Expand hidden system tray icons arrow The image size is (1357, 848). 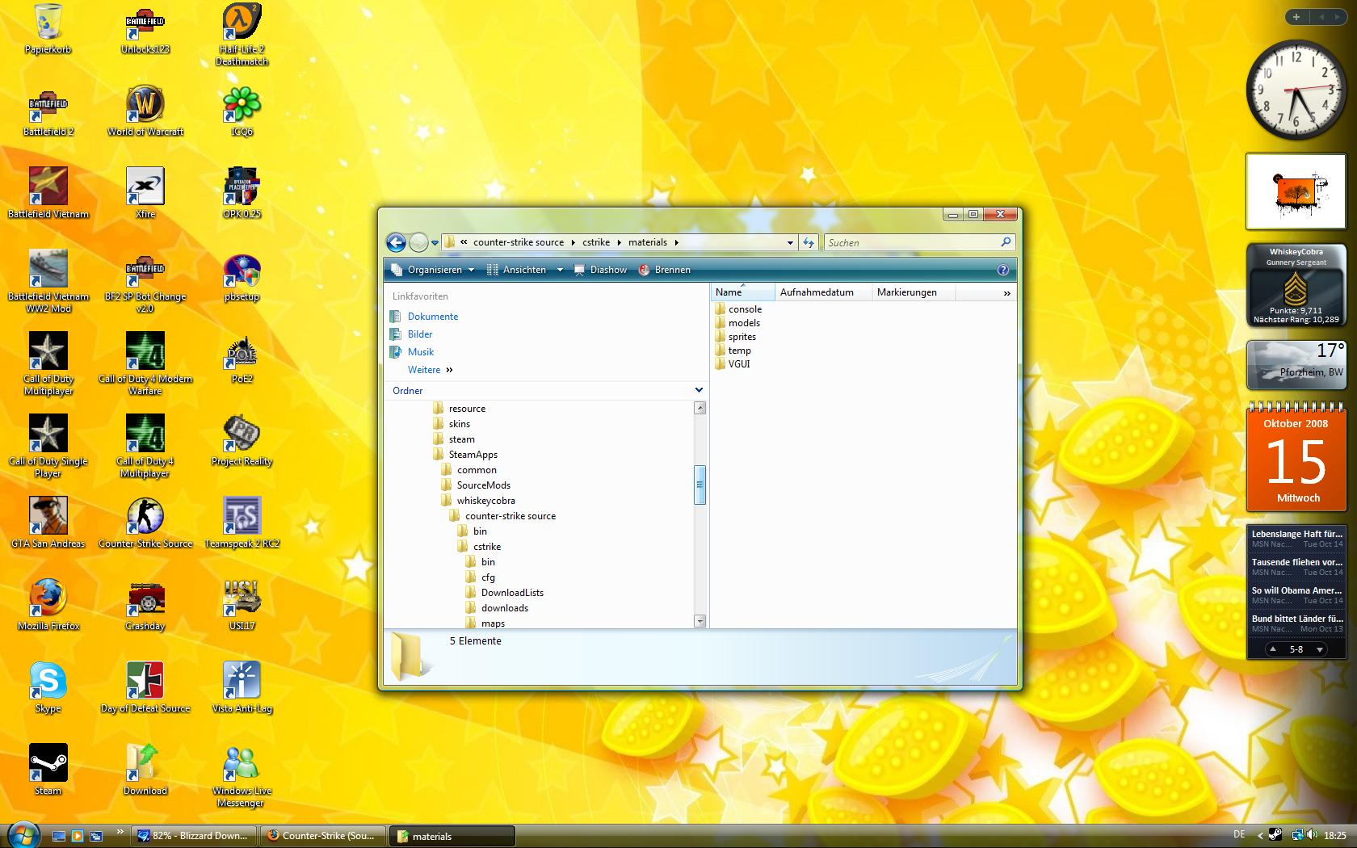pos(1259,836)
